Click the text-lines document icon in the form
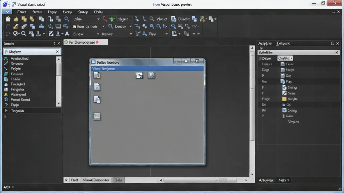Image resolution: width=344 pixels, height=193 pixels. [97, 99]
